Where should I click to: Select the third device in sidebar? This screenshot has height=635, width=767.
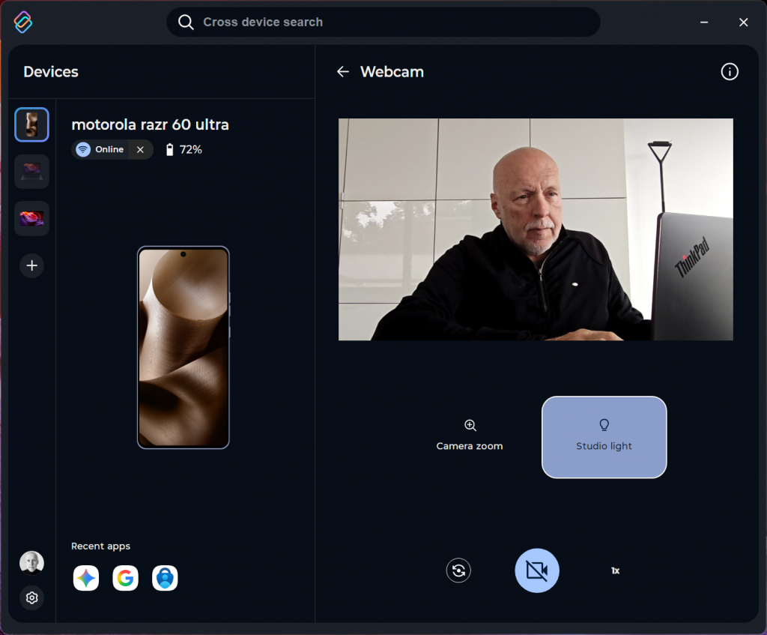click(x=32, y=218)
